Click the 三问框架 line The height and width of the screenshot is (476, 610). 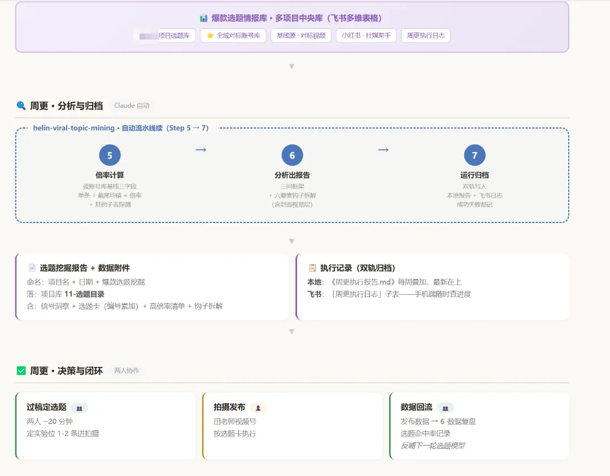coord(292,186)
